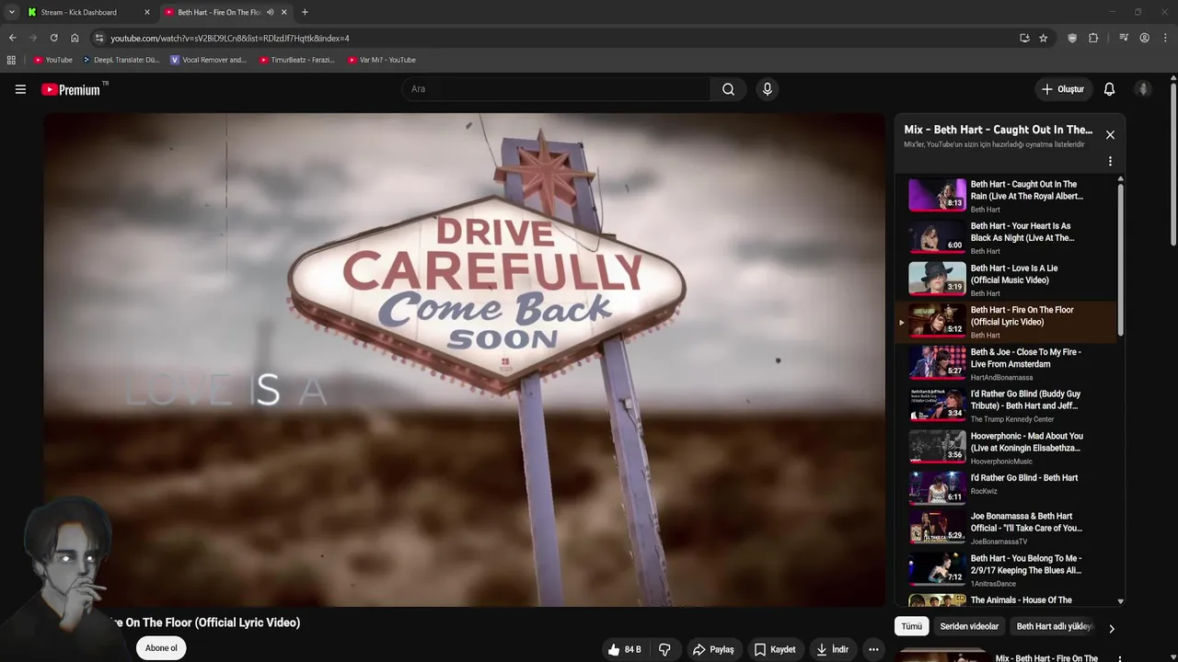Click the Paylaş share button
This screenshot has height=662, width=1178.
(713, 649)
